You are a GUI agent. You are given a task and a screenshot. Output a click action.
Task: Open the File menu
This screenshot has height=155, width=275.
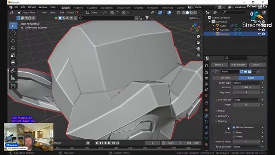click(16, 7)
